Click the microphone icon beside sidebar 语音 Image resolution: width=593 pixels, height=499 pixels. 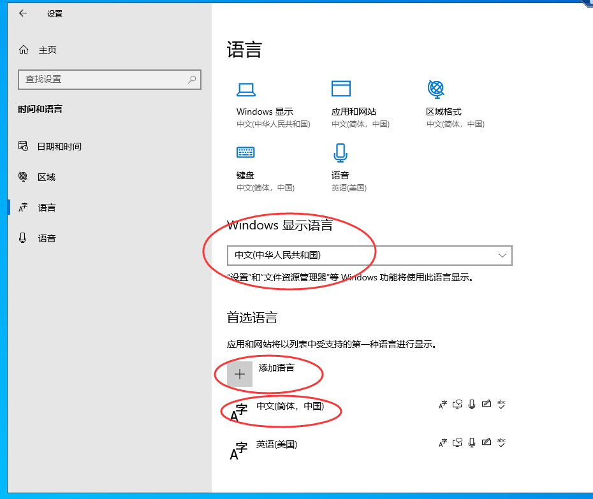[23, 238]
